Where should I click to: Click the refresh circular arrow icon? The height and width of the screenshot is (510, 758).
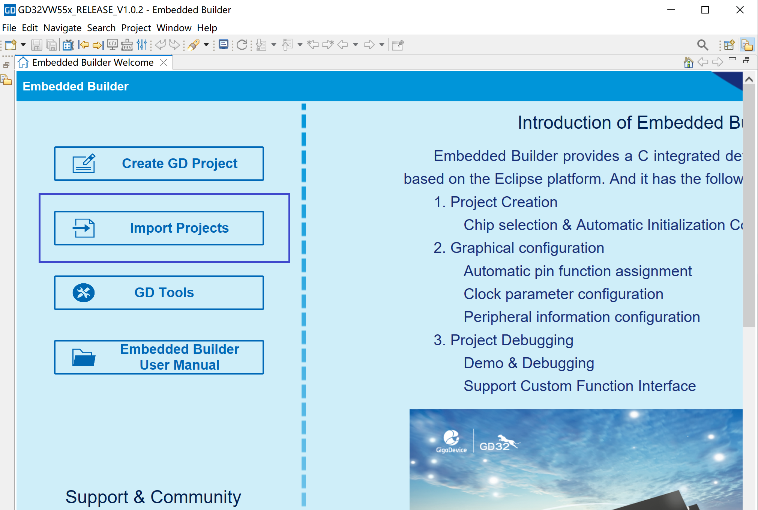coord(242,45)
